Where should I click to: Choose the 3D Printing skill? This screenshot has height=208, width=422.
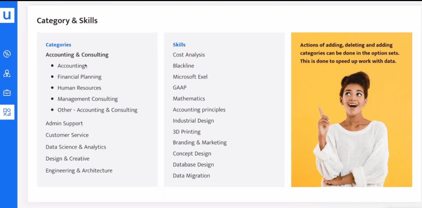tap(187, 132)
